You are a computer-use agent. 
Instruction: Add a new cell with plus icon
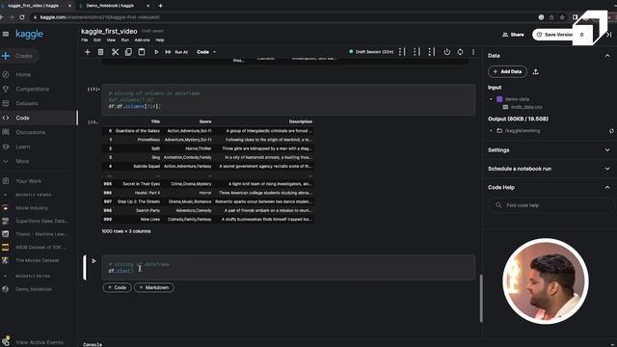(88, 52)
